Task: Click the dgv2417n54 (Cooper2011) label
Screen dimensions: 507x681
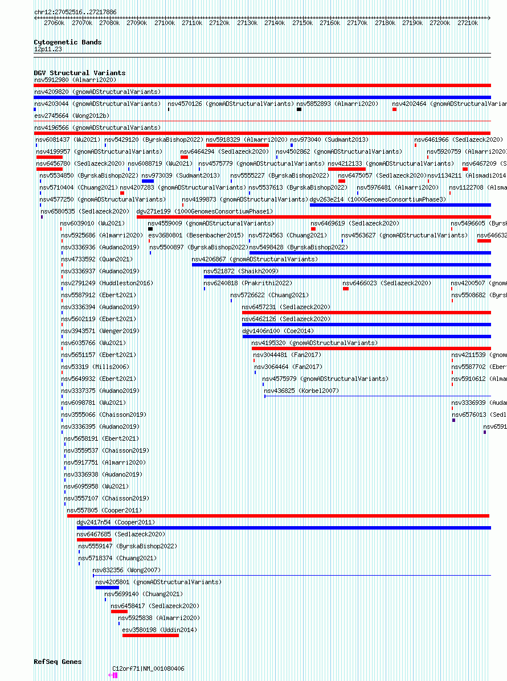Action: tap(116, 523)
